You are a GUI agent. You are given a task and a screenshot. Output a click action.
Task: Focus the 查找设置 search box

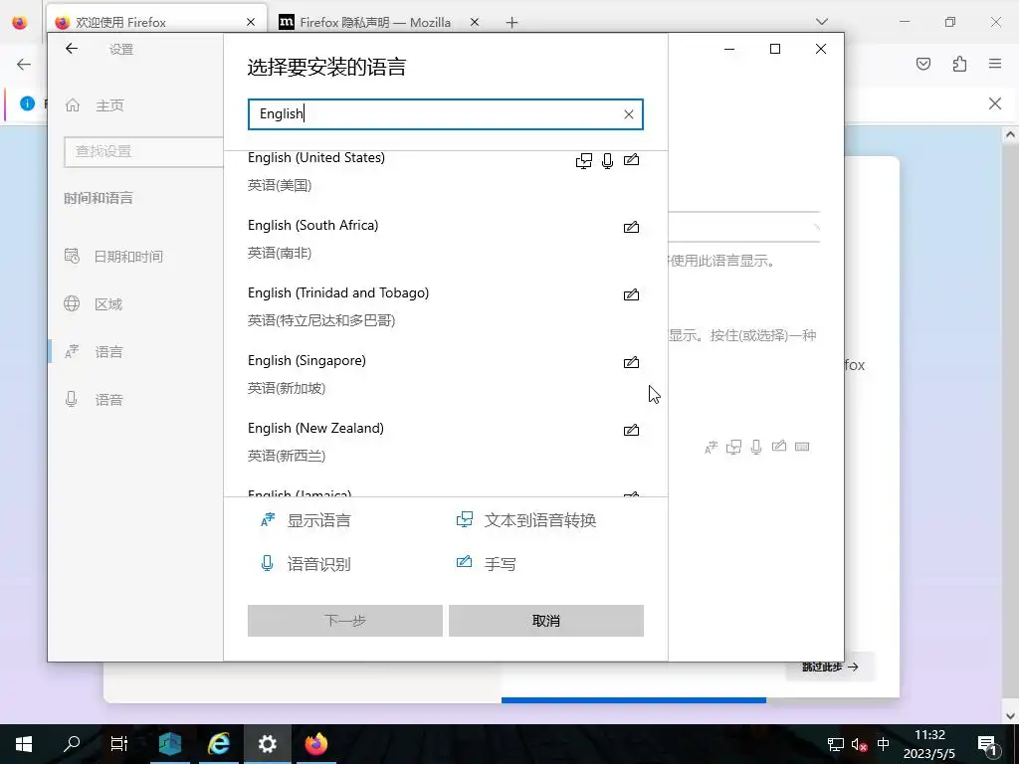[143, 151]
